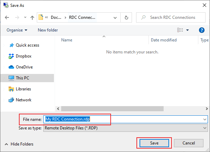Collapse the dialog with Hide Folders

19,144
